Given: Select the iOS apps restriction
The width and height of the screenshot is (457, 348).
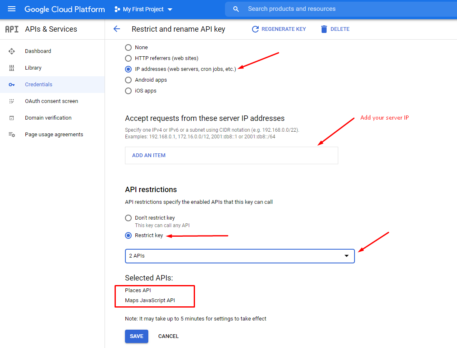Looking at the screenshot, I should coord(128,91).
